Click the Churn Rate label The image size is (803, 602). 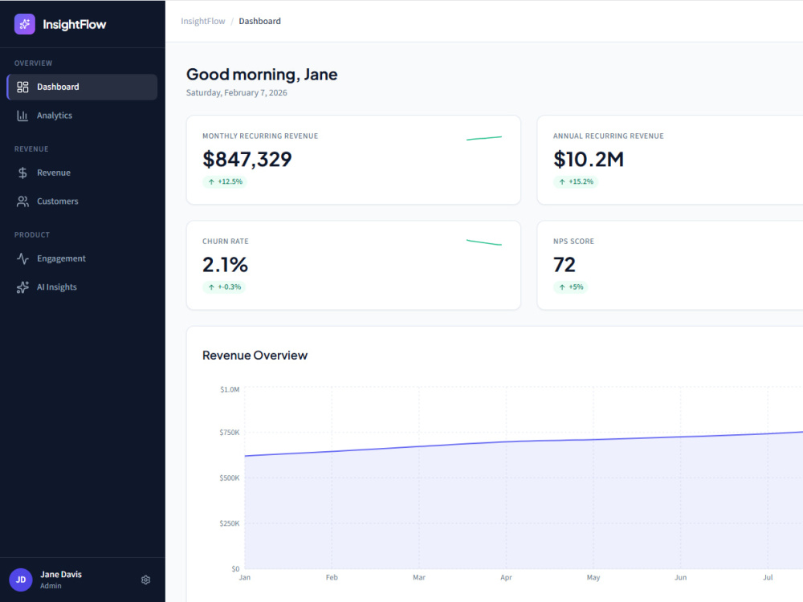pos(226,242)
